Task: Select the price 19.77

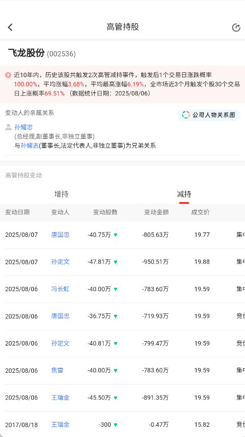Action: (202, 235)
